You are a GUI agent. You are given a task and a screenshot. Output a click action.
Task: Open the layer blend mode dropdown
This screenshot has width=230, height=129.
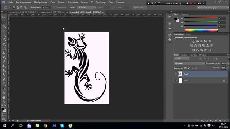(x=189, y=63)
